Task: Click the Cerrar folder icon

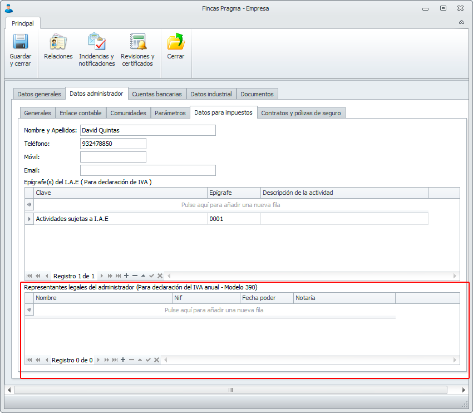Action: pos(176,42)
